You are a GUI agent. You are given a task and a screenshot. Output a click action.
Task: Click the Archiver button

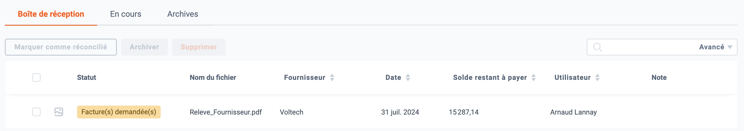click(144, 47)
